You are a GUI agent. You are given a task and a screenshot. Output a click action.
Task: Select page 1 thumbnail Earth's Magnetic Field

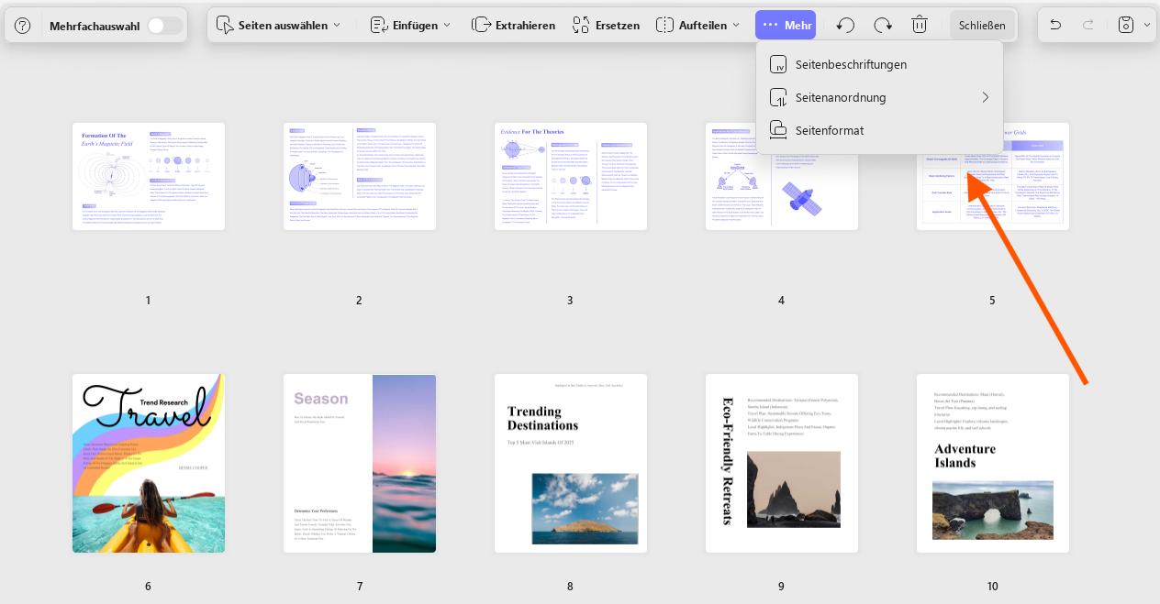149,176
